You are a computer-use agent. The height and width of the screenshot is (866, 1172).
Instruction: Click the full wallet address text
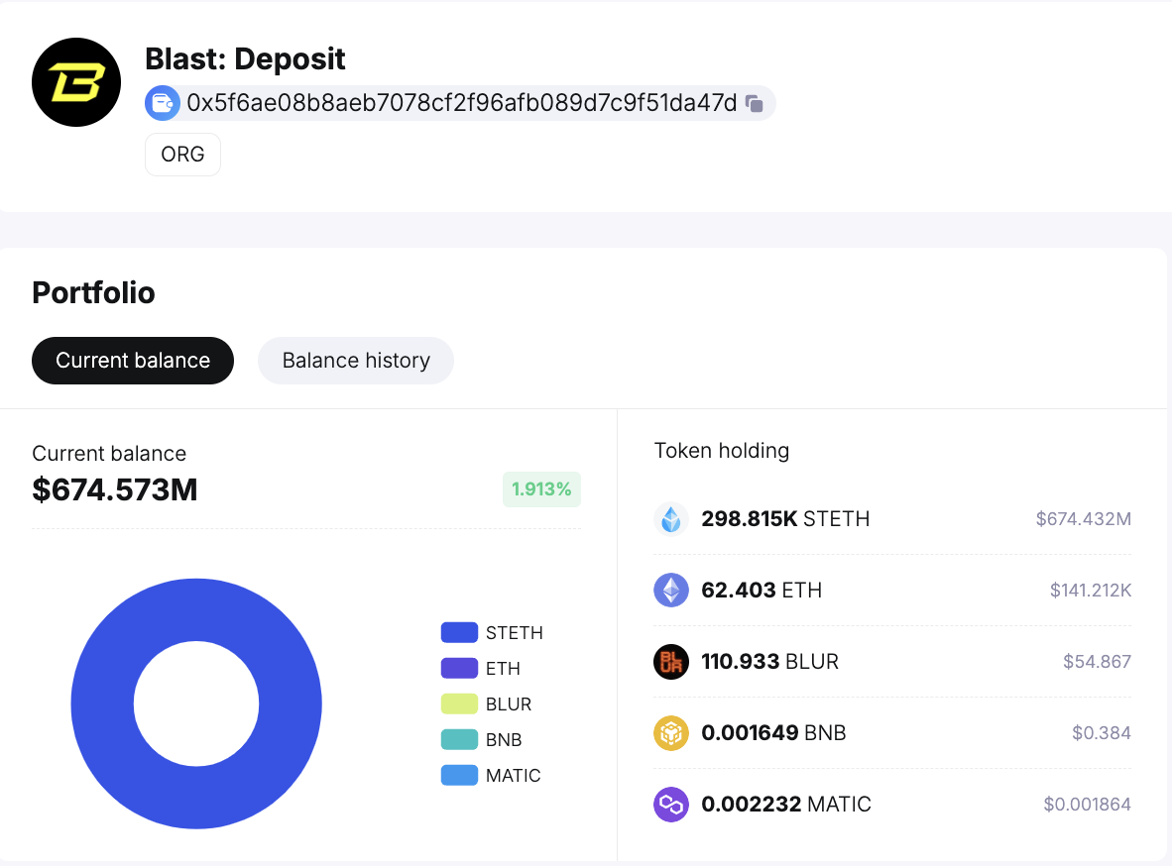[461, 102]
